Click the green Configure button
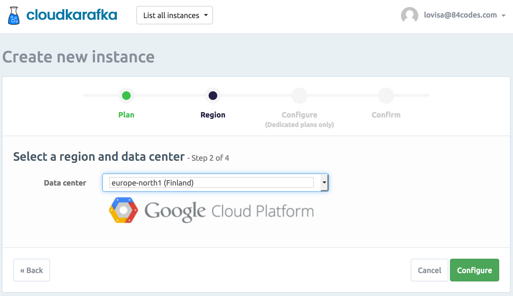 pyautogui.click(x=475, y=270)
